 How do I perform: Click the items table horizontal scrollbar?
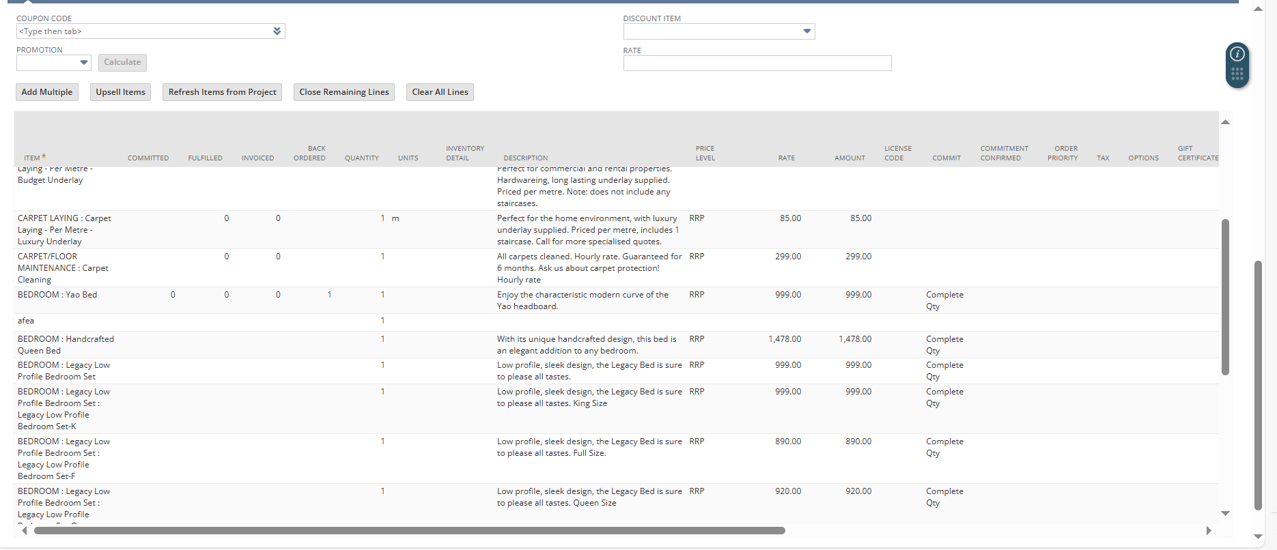click(410, 530)
